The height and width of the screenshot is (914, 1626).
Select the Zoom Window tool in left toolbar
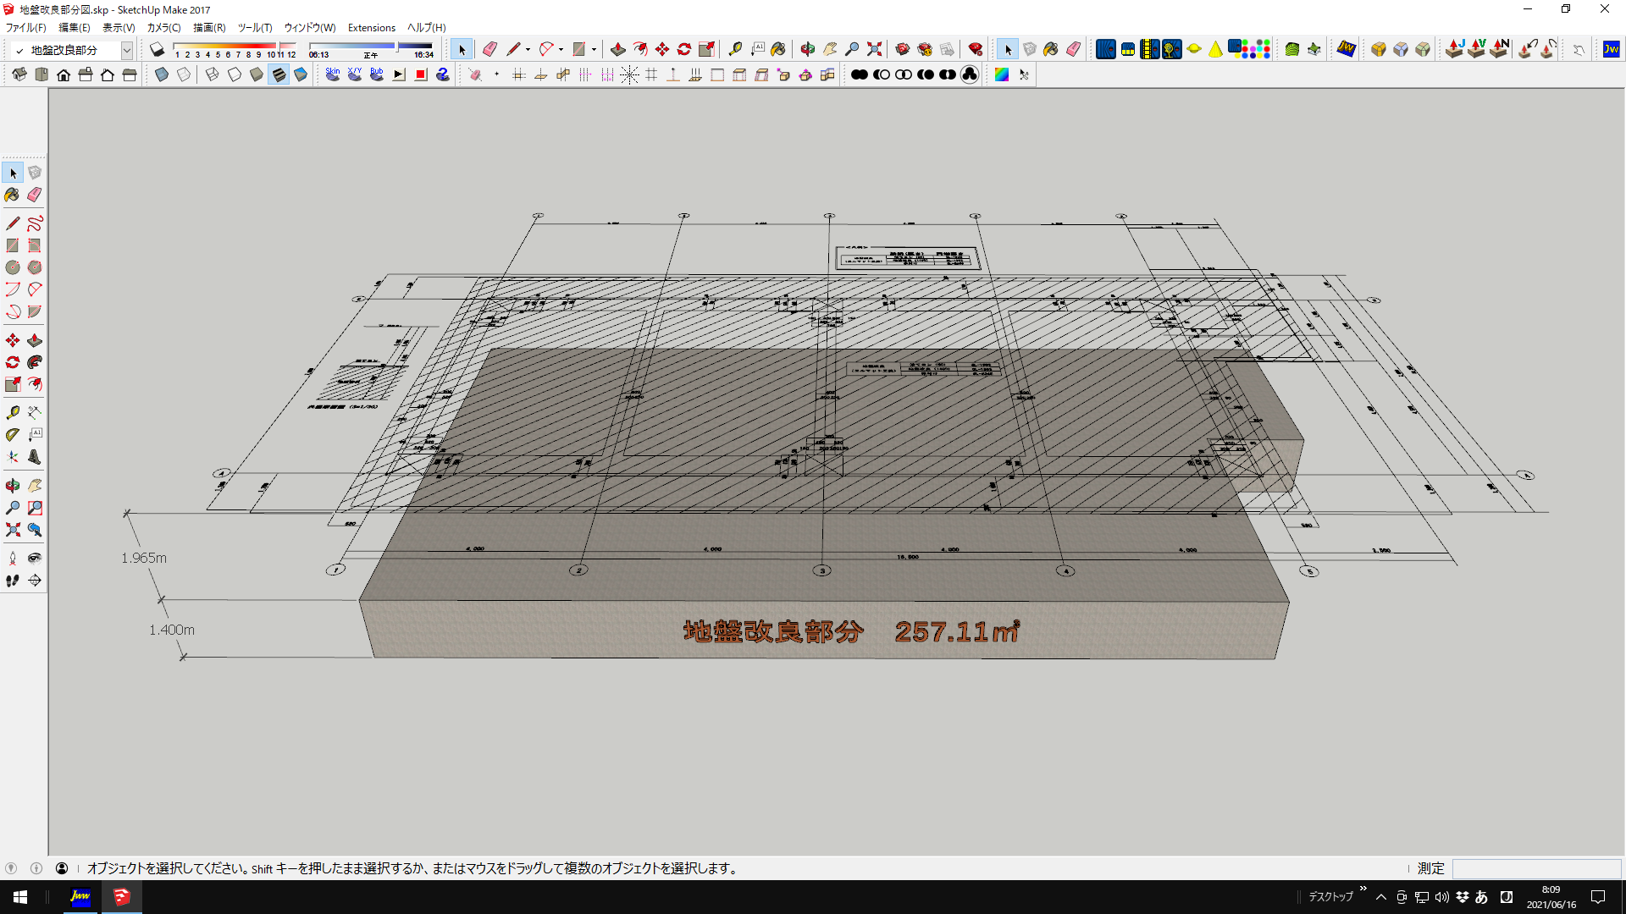pyautogui.click(x=35, y=508)
